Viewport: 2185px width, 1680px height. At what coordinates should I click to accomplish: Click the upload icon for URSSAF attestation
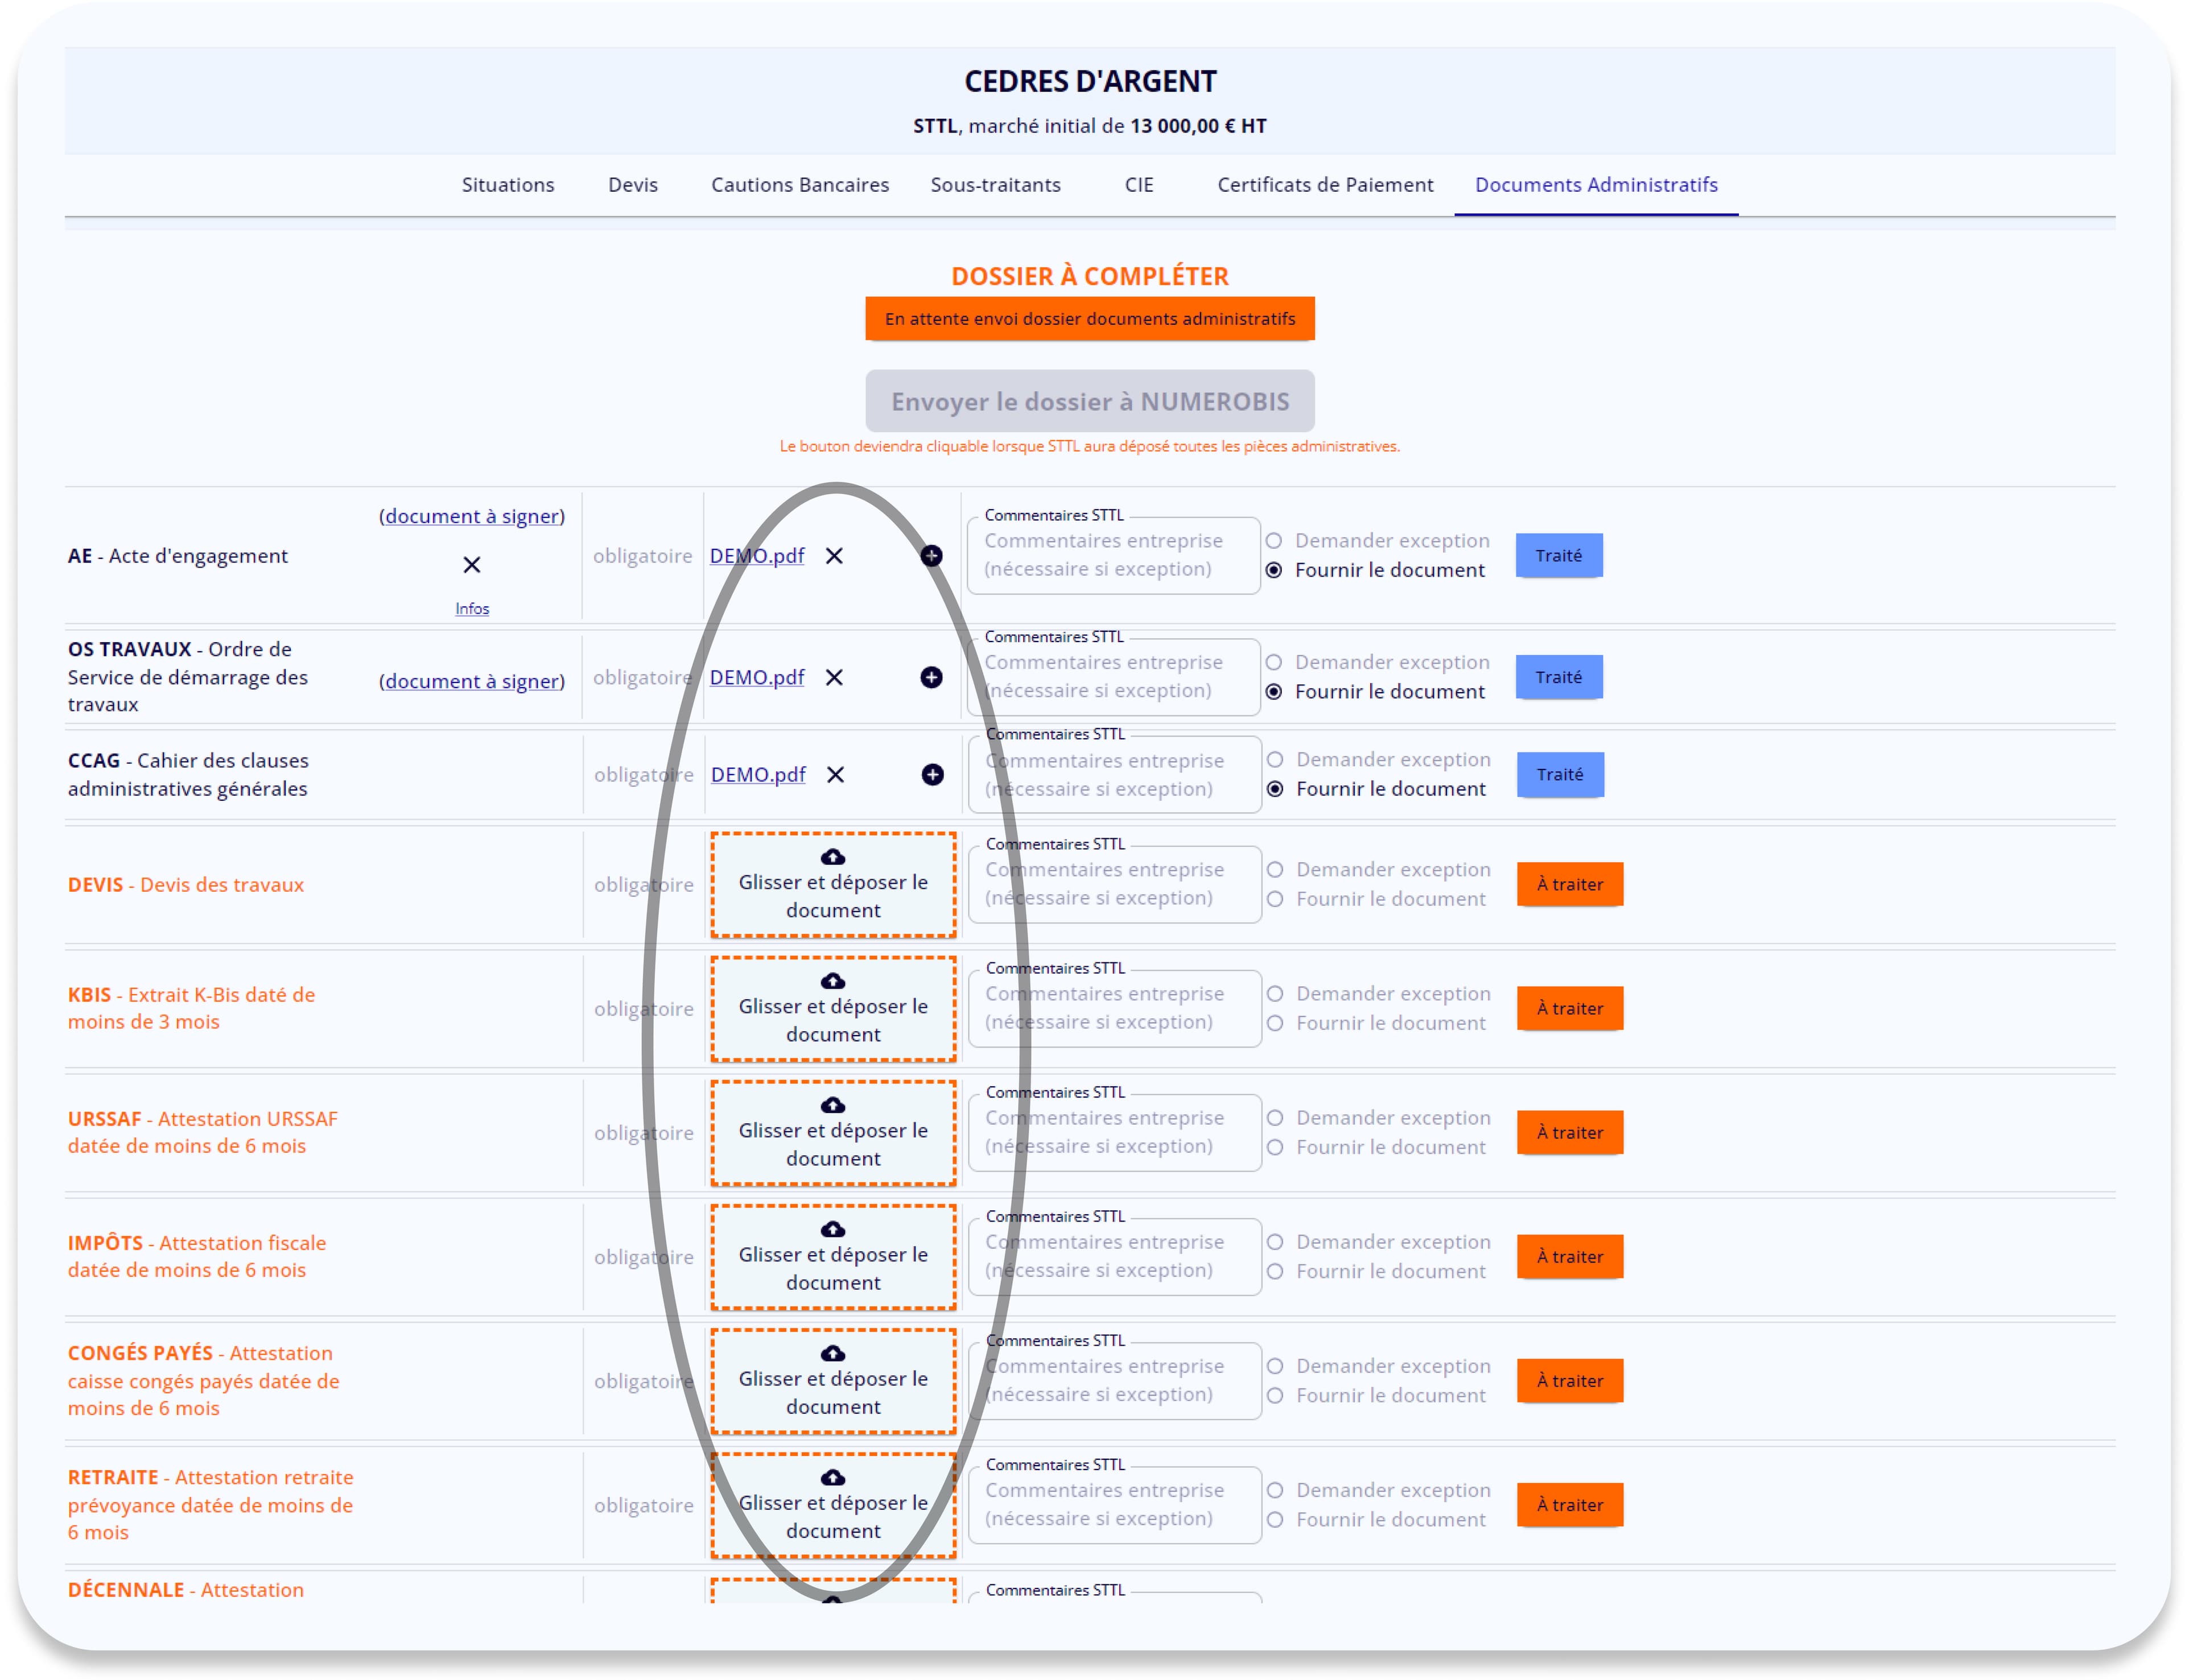(x=834, y=1105)
